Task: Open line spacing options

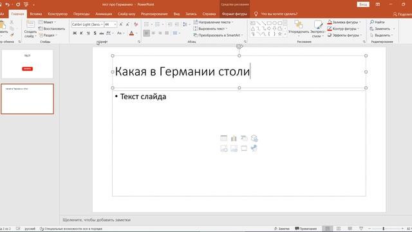Action: coord(186,24)
